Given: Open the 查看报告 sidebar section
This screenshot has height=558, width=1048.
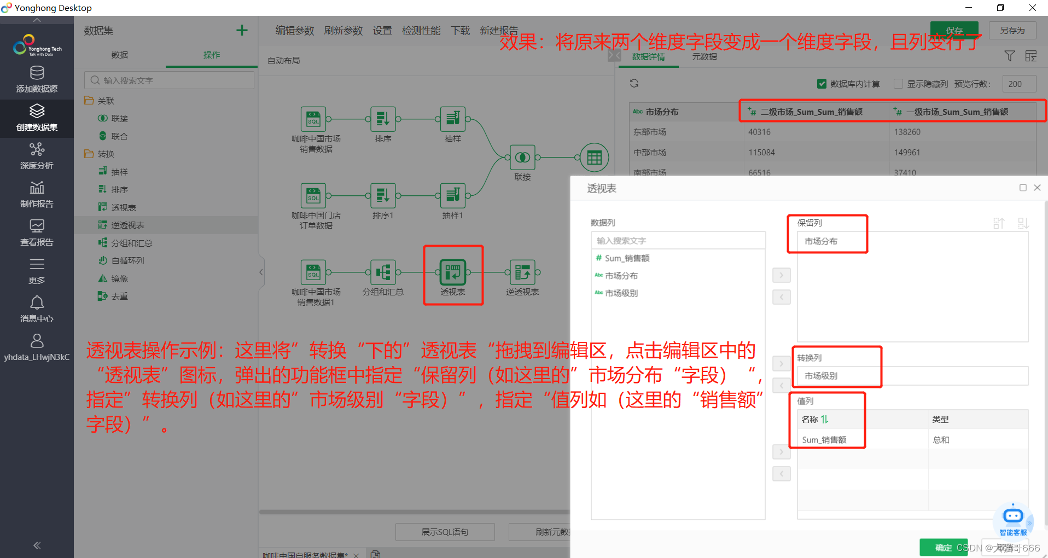Looking at the screenshot, I should (37, 233).
